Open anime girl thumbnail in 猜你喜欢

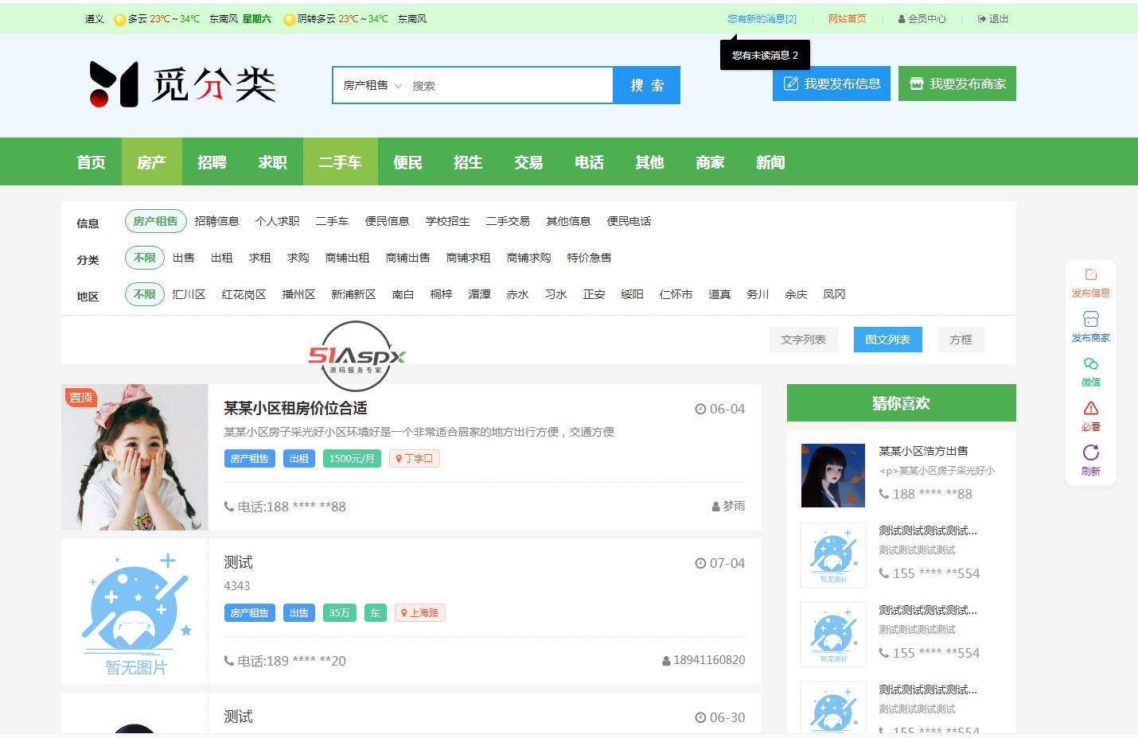[832, 476]
